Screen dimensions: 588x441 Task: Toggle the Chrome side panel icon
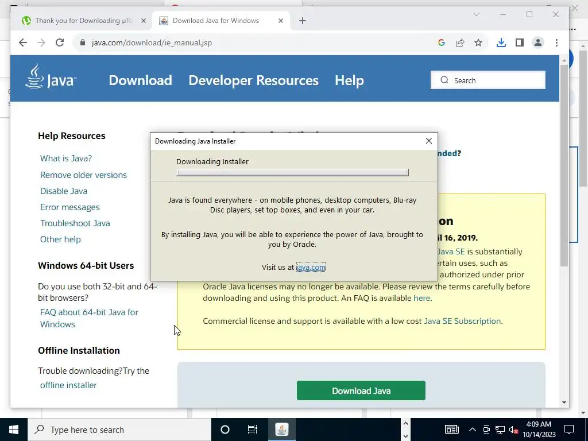tap(519, 42)
